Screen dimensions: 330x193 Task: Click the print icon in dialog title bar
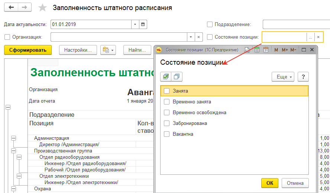(x=247, y=50)
